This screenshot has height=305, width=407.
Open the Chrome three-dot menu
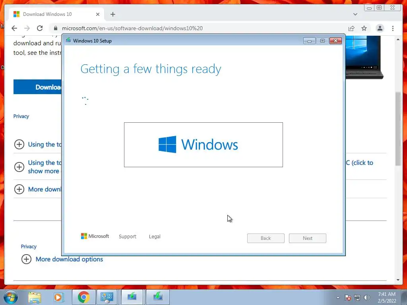click(x=393, y=28)
